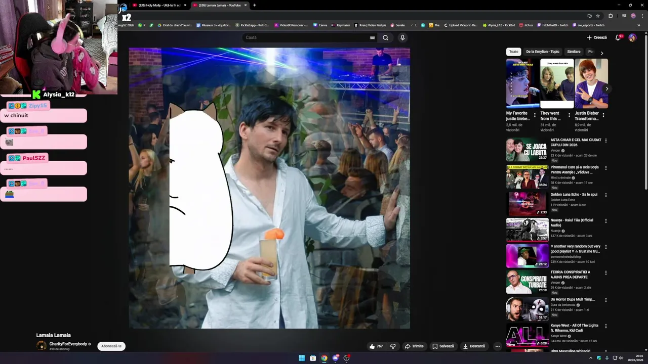Open Chrome from the taskbar
The width and height of the screenshot is (648, 364).
click(x=324, y=358)
